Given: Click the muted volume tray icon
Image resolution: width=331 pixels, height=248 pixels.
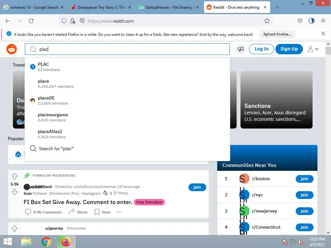Looking at the screenshot, I should [x=301, y=242].
